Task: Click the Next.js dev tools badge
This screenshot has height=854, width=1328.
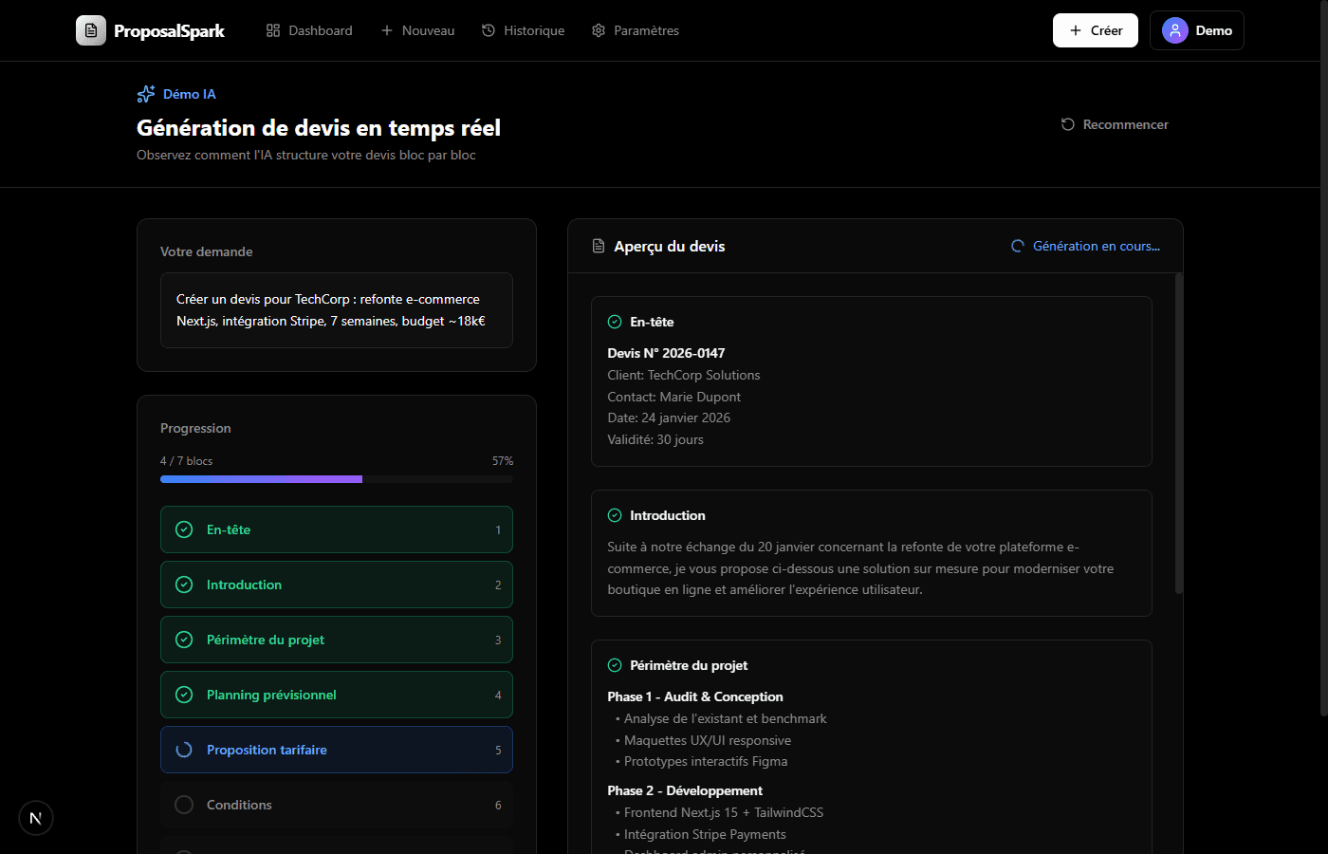Action: (36, 818)
